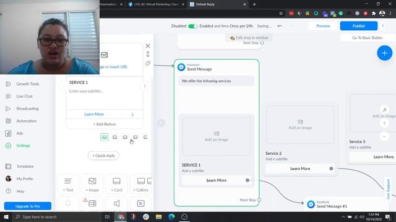Add a video block icon
The image size is (396, 222).
point(140,203)
